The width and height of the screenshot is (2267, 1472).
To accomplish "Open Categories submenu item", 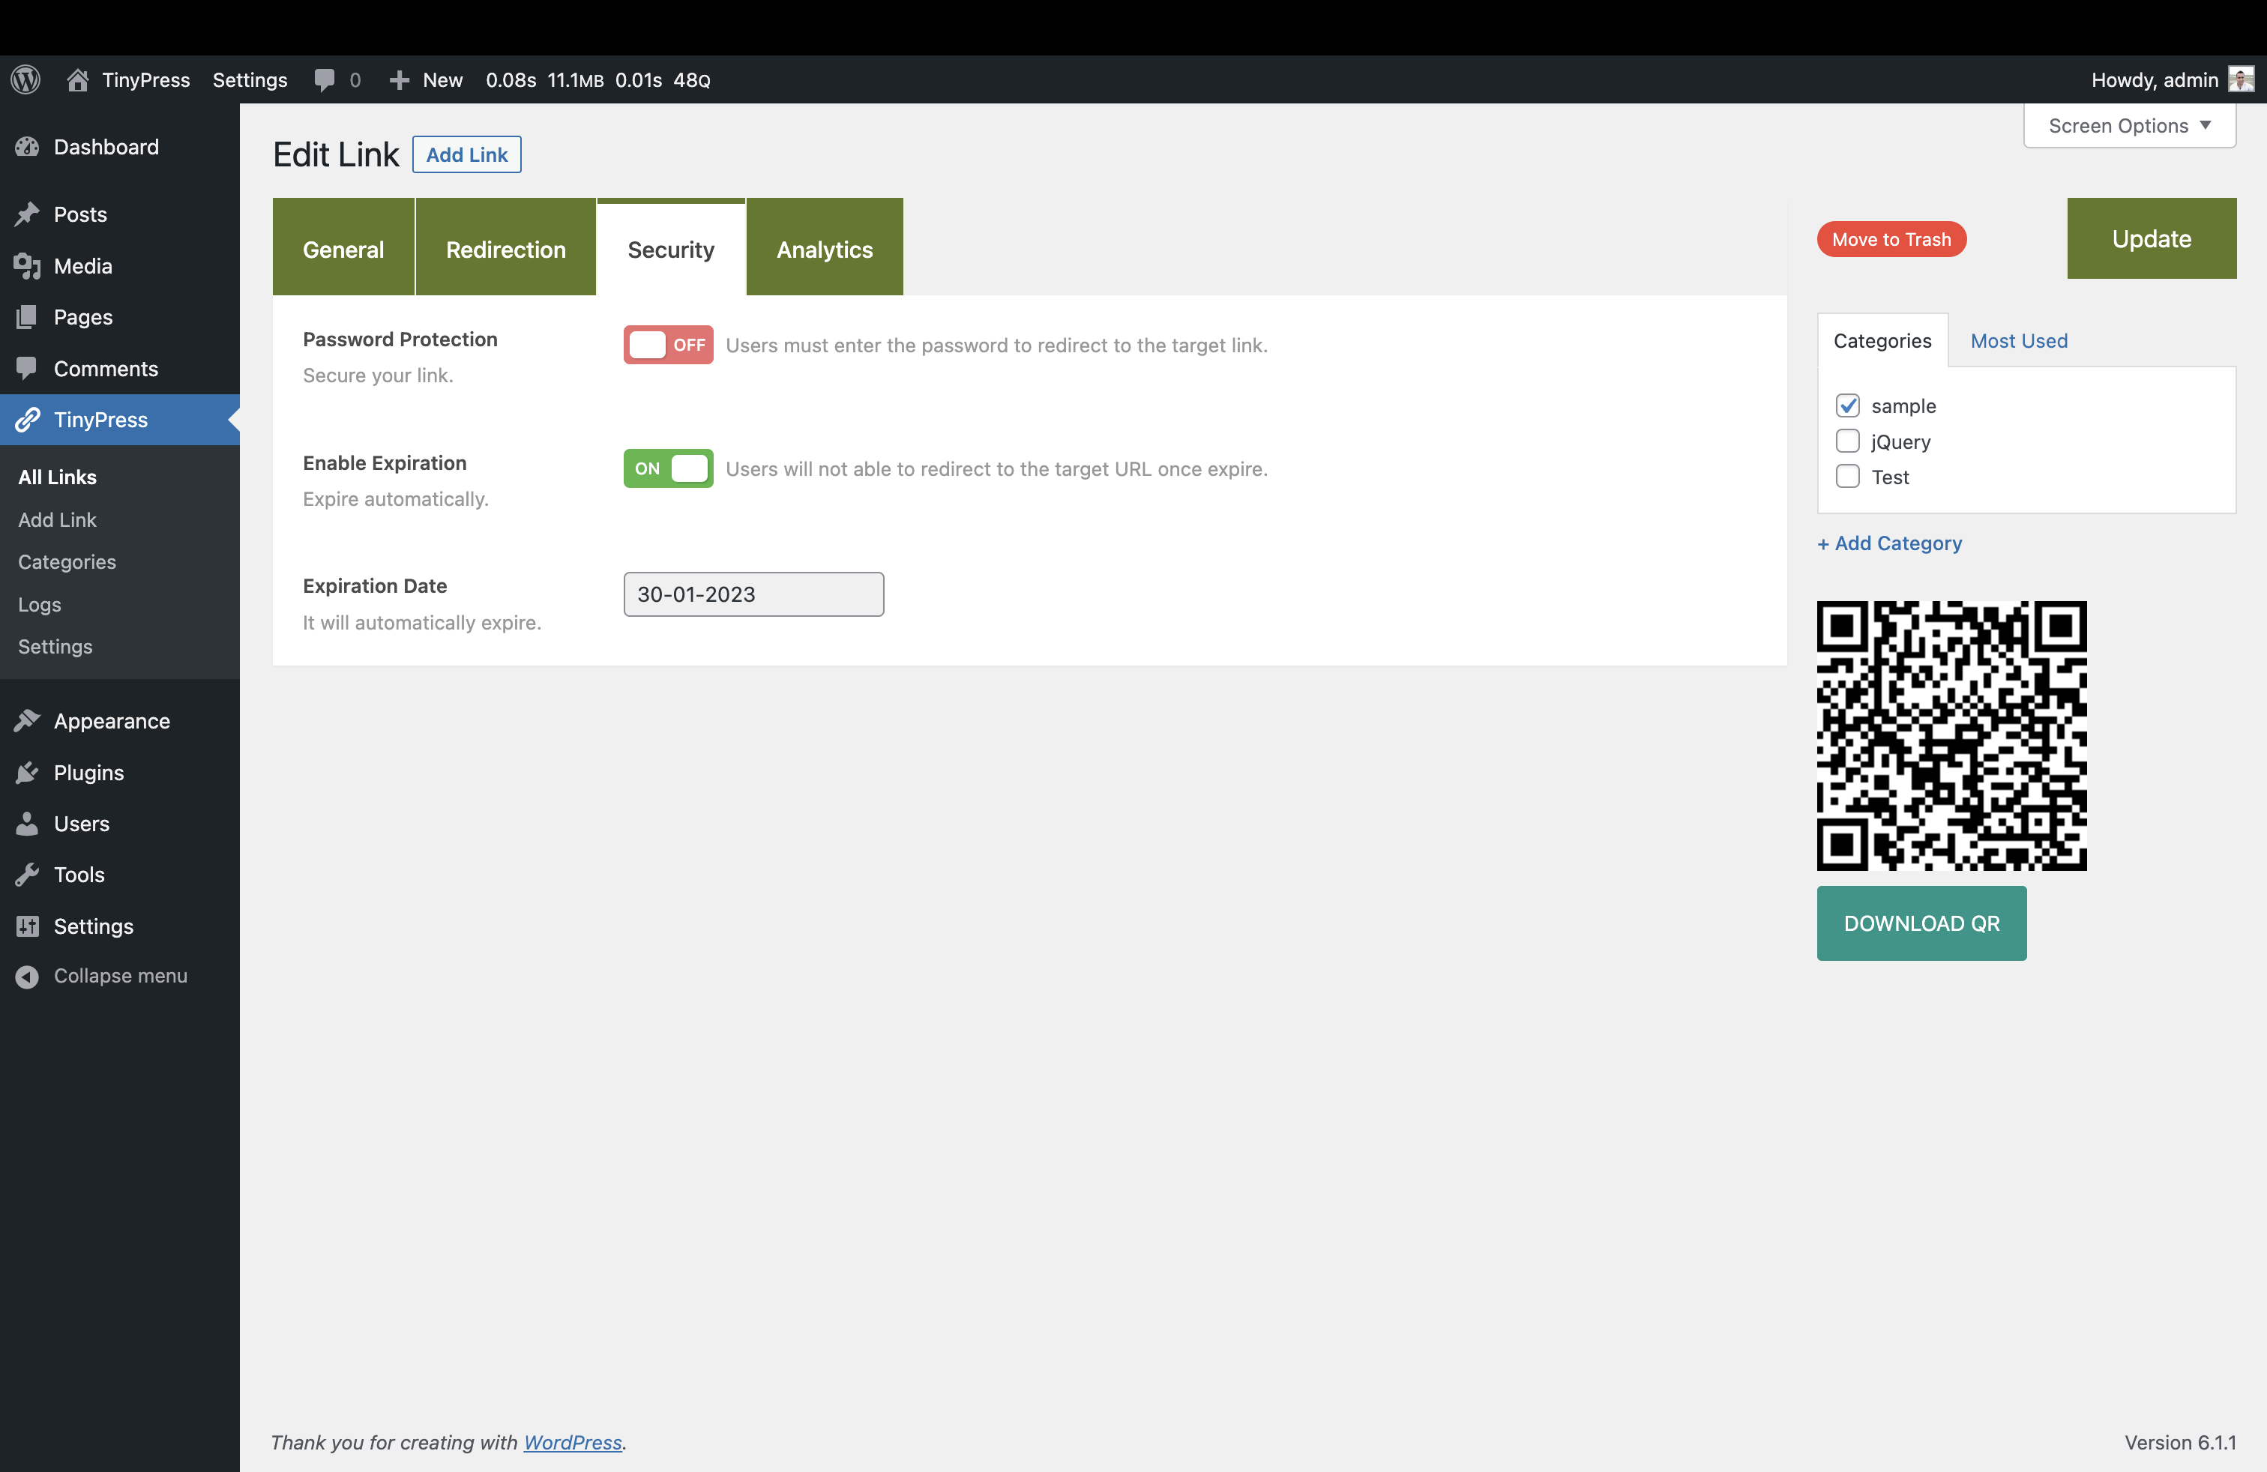I will click(67, 562).
